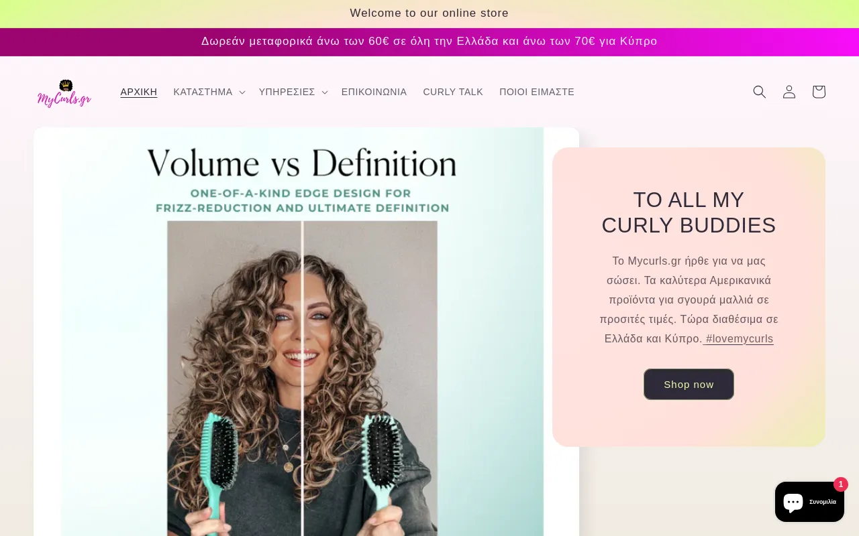Expand the ΥΠΗΡΕΣΙΕΣ dropdown menu
Image resolution: width=859 pixels, height=536 pixels.
(293, 92)
